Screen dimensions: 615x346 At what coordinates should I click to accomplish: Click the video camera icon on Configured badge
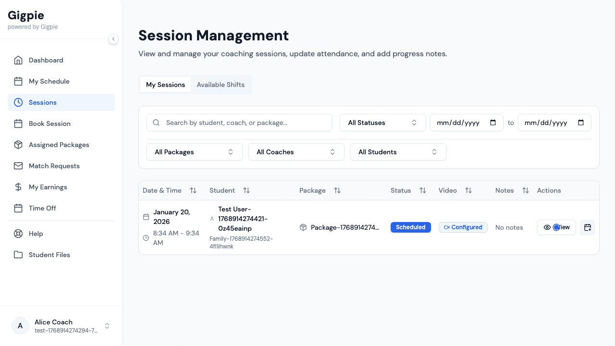[448, 227]
